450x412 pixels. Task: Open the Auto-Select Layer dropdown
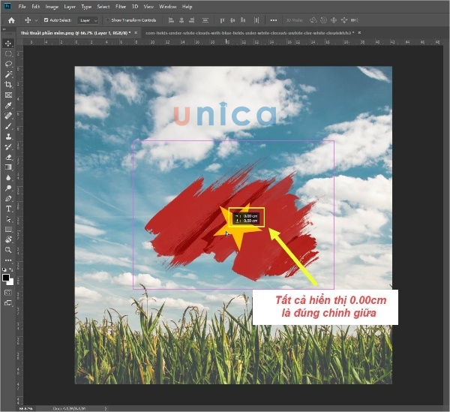coord(88,20)
